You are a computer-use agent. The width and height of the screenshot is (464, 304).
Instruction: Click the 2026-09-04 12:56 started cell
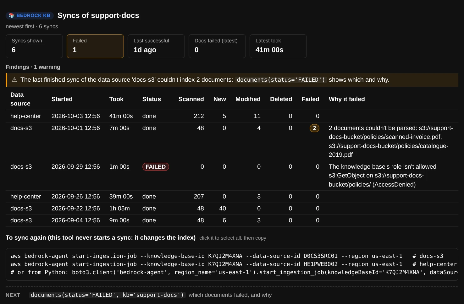tap(76, 220)
